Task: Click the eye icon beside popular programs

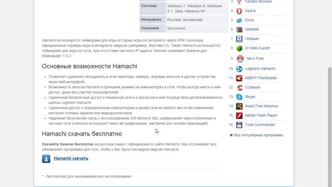Action: tap(231, 135)
